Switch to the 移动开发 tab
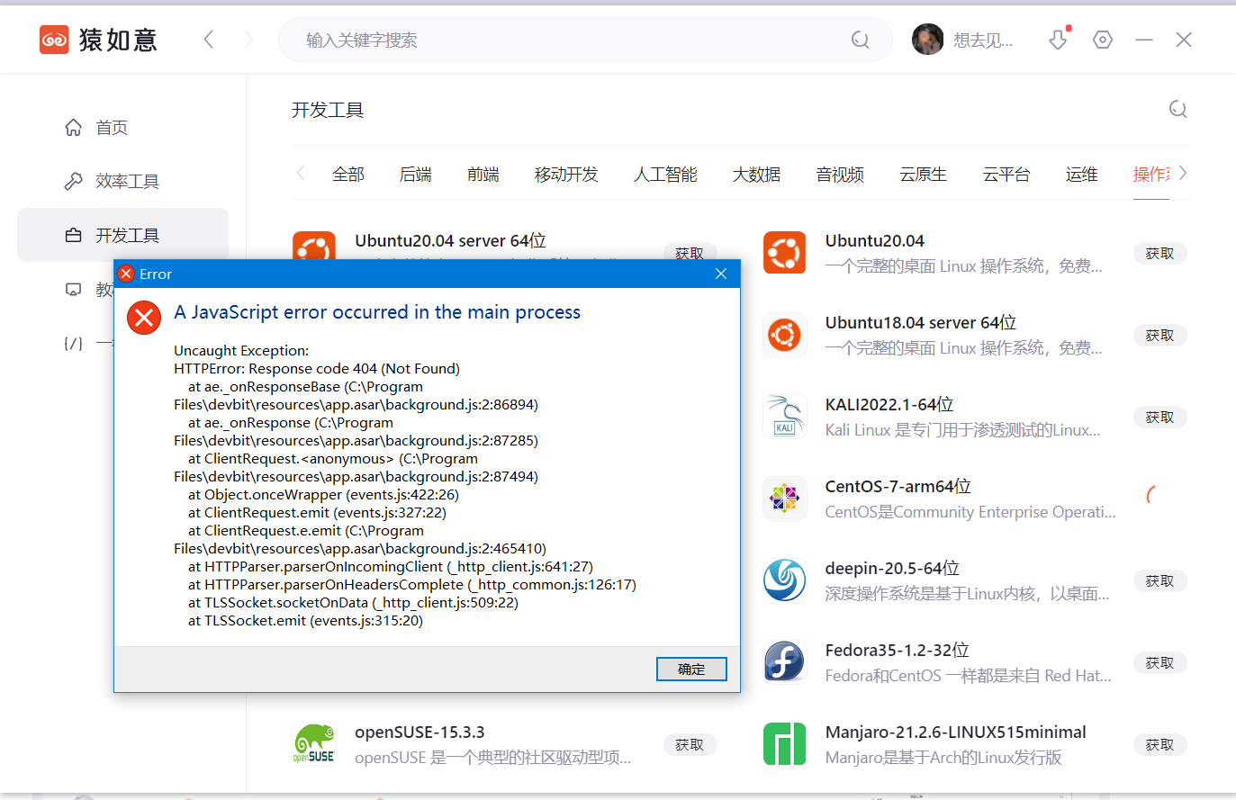This screenshot has height=800, width=1236. click(566, 174)
